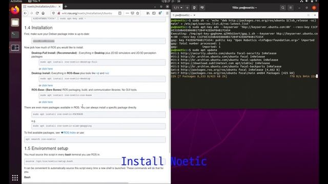
Task: Open system status menu arrow
Action: click(316, 1)
